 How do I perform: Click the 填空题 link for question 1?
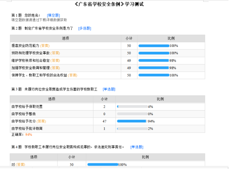coord(53,15)
